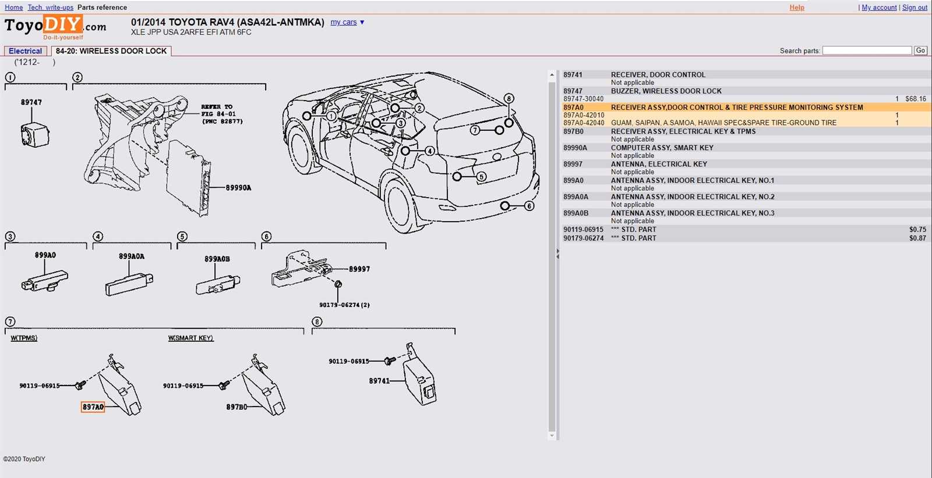Click part number 89747-30040

(583, 99)
